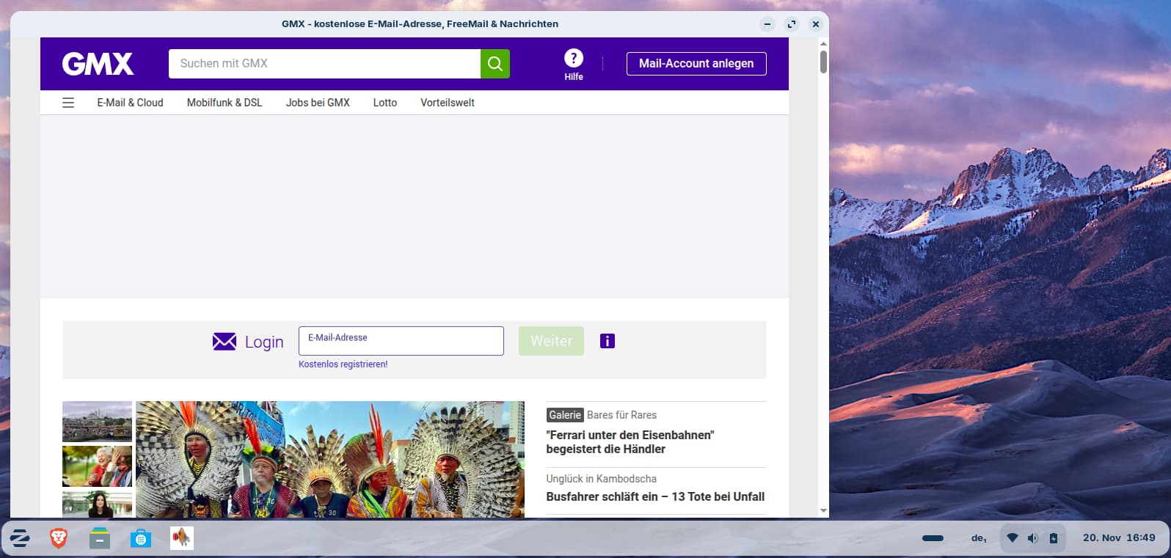
Task: Click the volume icon in system tray
Action: (x=1032, y=538)
